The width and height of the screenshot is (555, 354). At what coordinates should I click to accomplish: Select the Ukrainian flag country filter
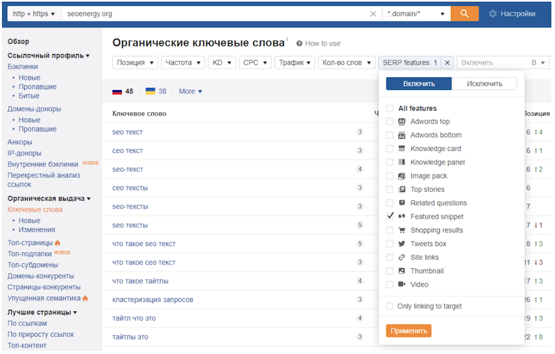(151, 91)
